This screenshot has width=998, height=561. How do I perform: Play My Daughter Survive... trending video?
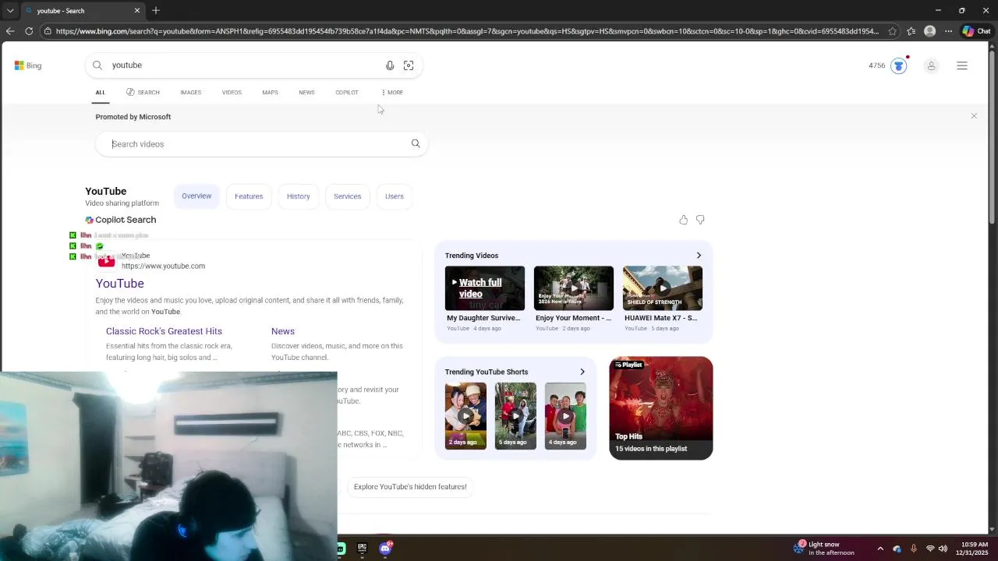[485, 288]
